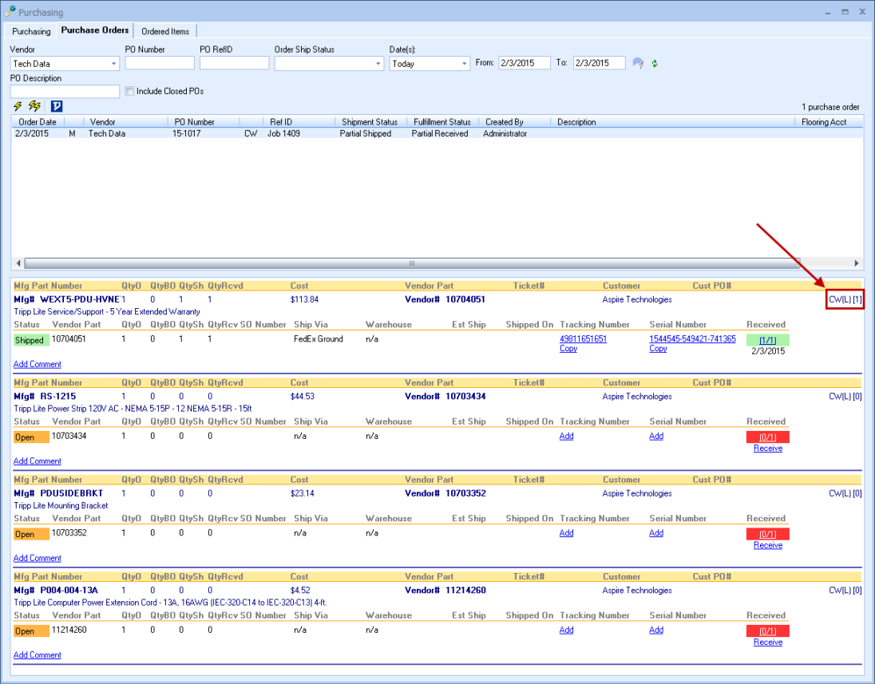Click the PO Number input field

(x=160, y=63)
